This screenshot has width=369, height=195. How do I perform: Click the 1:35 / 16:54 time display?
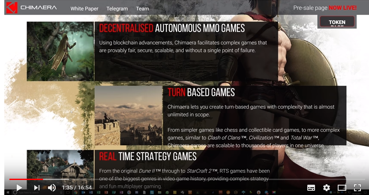tap(77, 187)
